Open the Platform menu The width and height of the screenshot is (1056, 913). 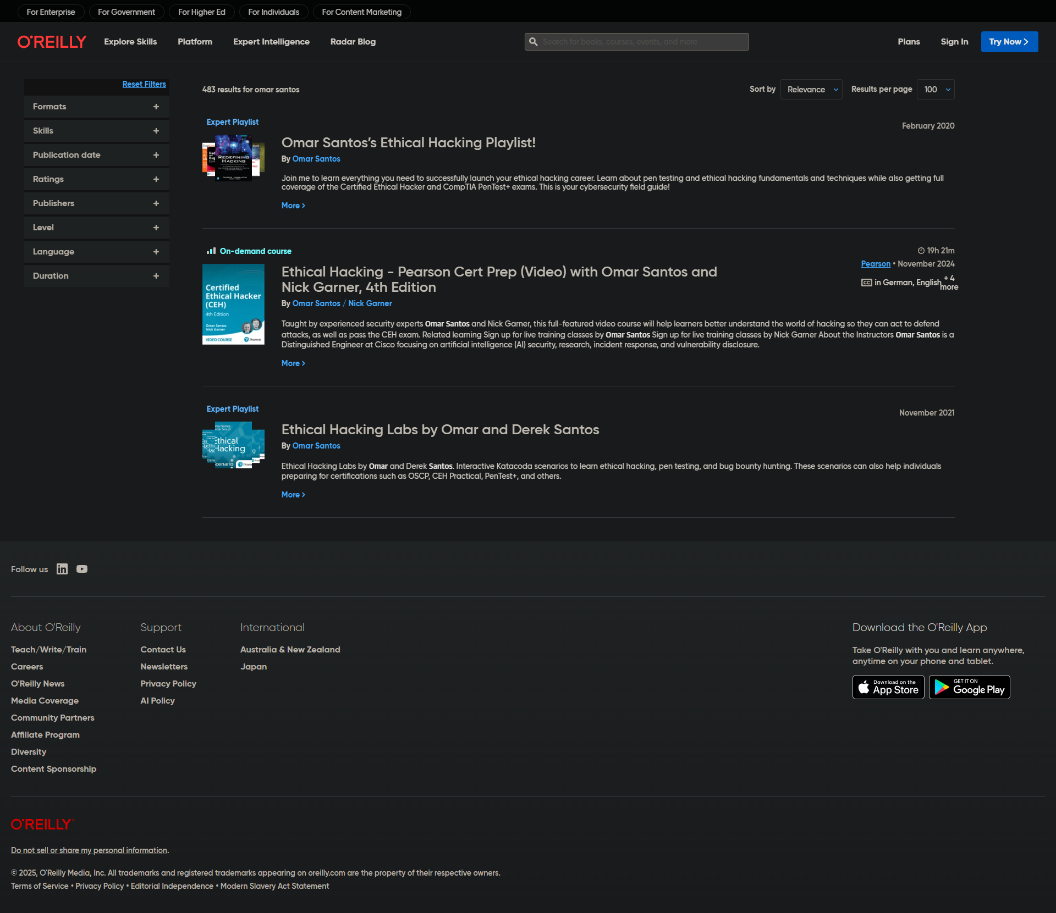(195, 42)
